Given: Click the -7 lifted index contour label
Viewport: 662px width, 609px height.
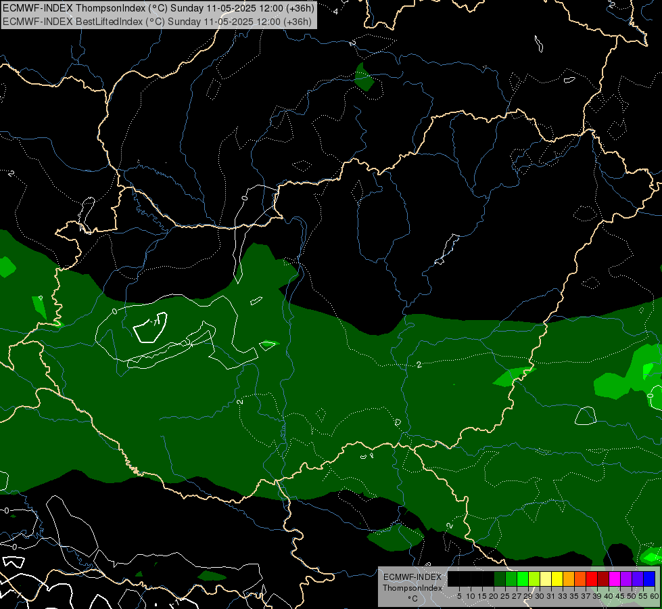Looking at the screenshot, I should (153, 323).
